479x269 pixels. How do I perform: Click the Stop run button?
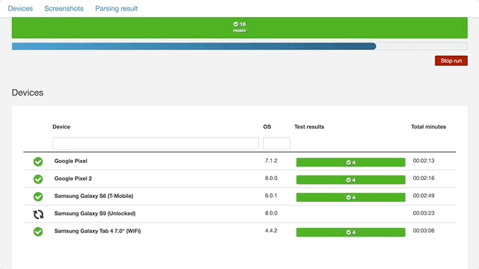coord(451,61)
